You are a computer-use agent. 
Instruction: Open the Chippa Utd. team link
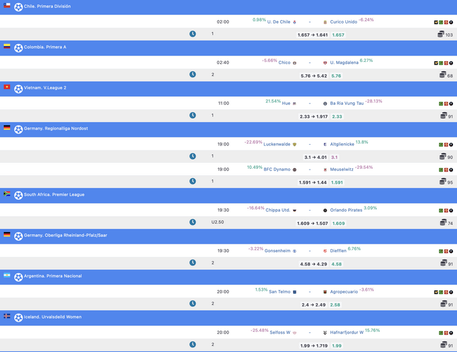pyautogui.click(x=277, y=210)
